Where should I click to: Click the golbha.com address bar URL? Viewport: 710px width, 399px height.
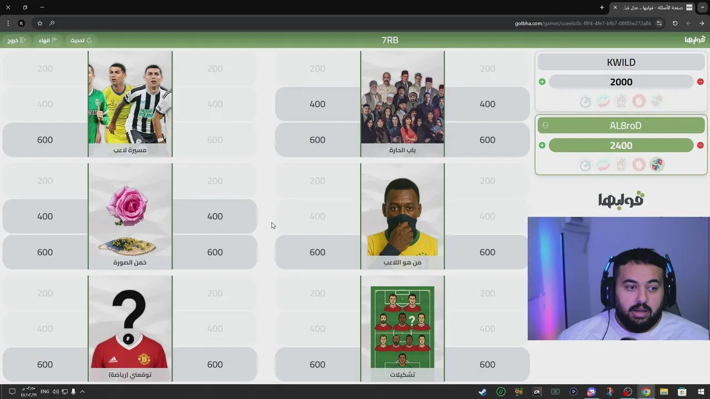point(583,23)
